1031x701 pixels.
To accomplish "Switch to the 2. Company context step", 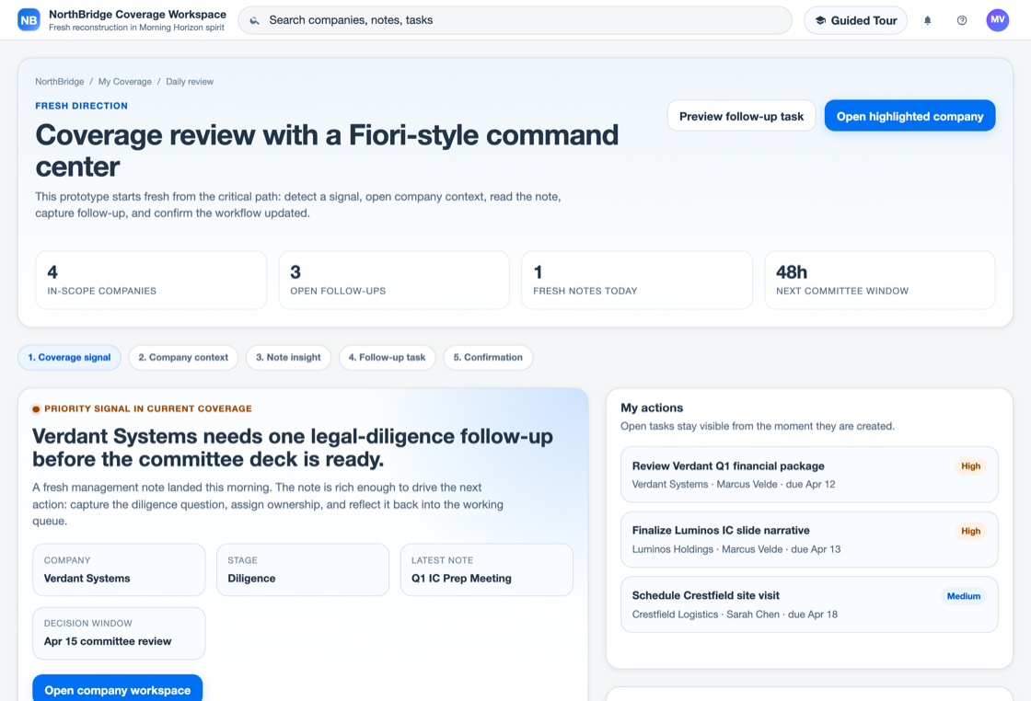I will pyautogui.click(x=183, y=357).
